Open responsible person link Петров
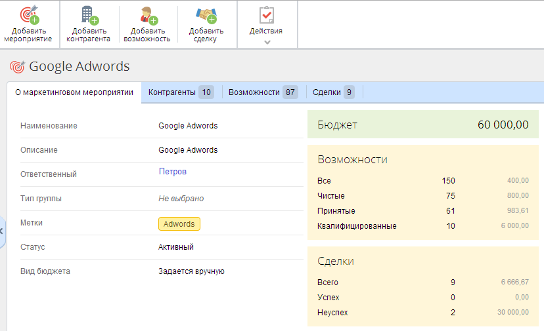 [172, 171]
